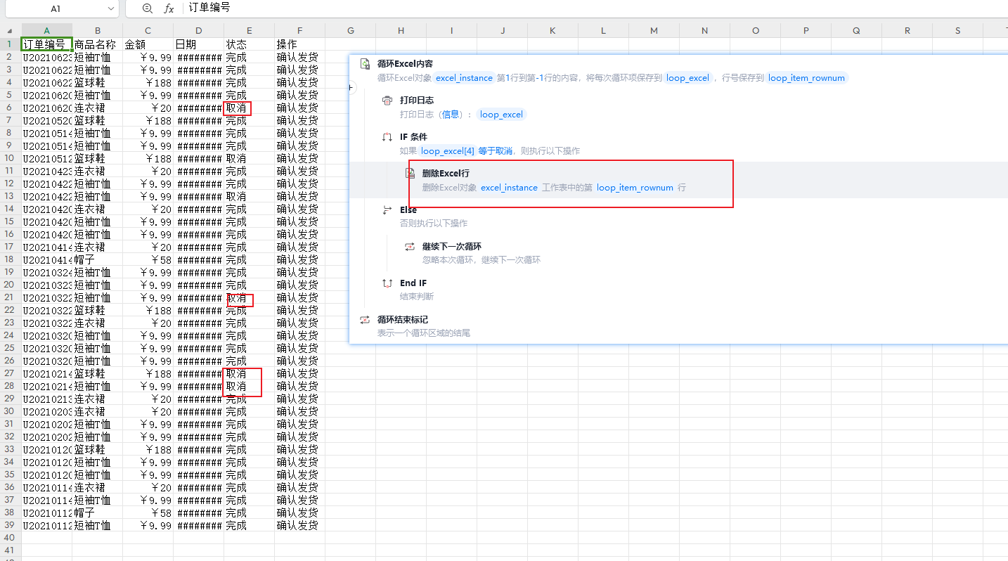Click the Name Box showing A1

point(56,8)
